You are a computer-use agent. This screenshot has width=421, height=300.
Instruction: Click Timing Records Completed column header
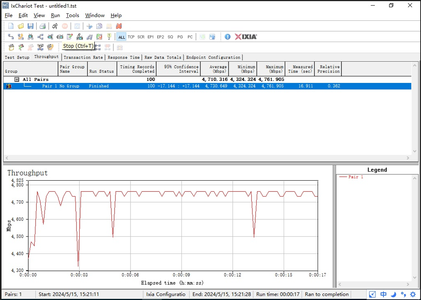[x=136, y=69]
